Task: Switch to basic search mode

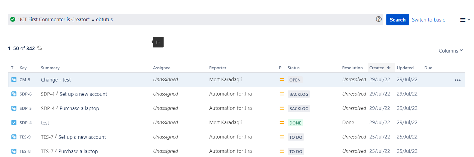Action: click(x=428, y=20)
